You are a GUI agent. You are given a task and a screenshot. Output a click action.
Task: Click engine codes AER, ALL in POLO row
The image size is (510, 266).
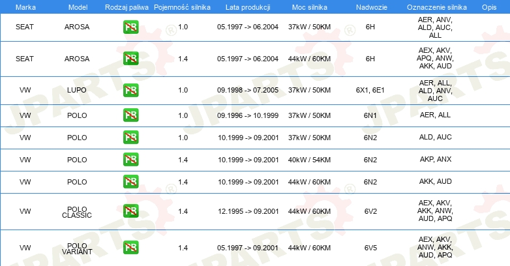(435, 115)
